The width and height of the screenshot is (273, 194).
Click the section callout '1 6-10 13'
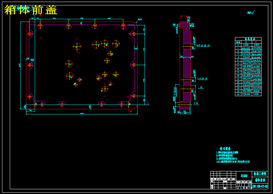(202, 79)
